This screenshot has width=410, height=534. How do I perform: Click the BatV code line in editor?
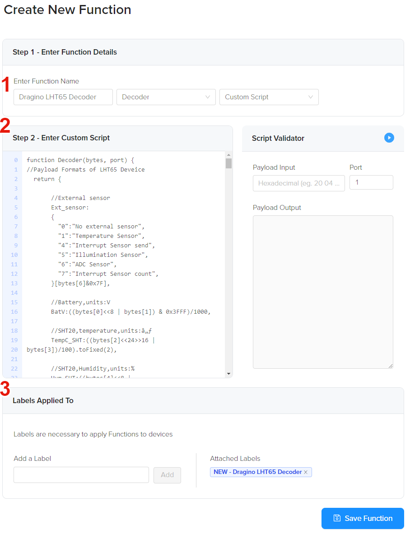tap(131, 312)
